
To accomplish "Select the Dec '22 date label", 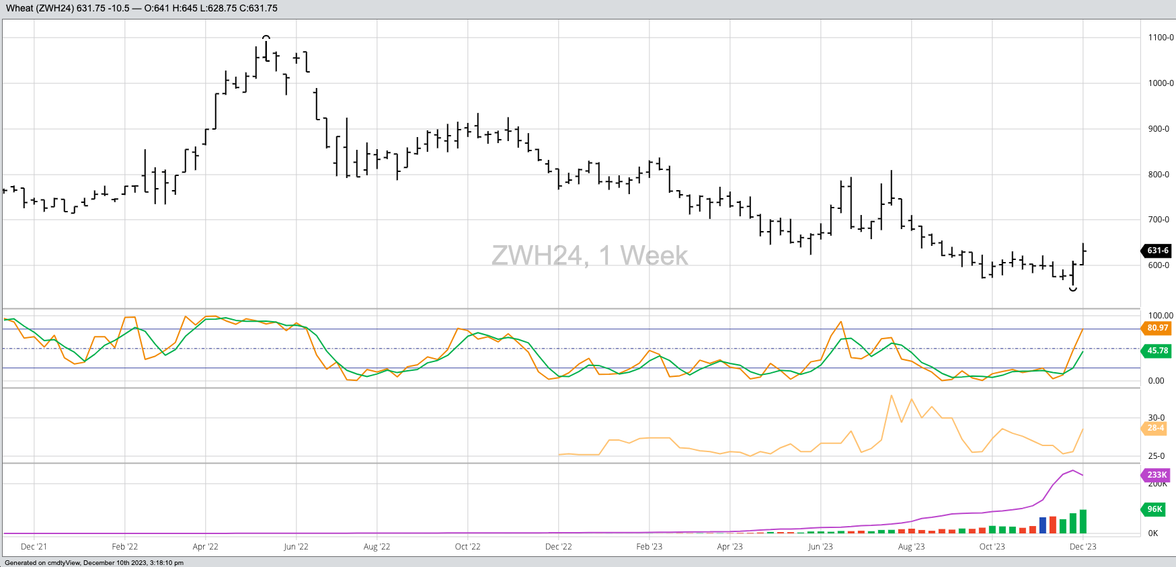I will 558,547.
